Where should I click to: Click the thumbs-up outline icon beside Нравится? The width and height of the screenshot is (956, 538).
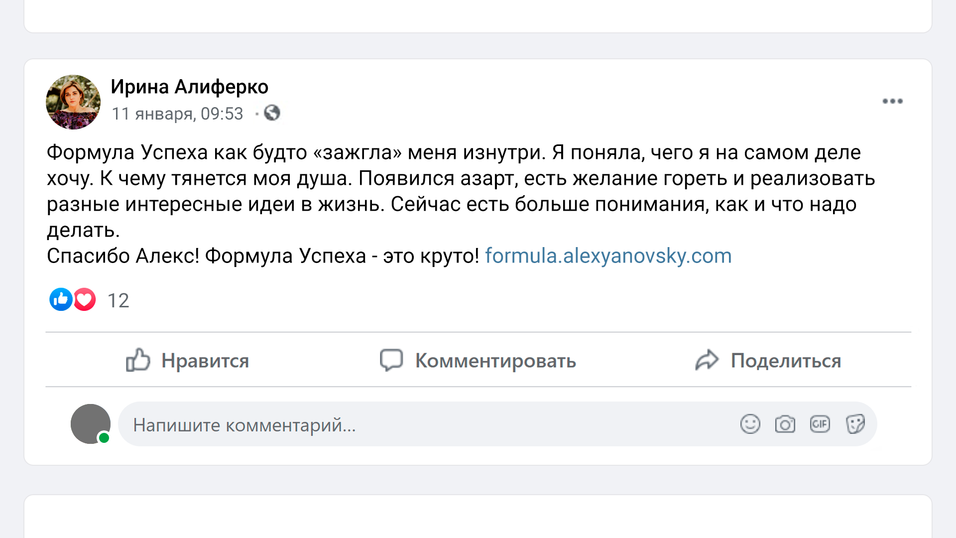[137, 360]
